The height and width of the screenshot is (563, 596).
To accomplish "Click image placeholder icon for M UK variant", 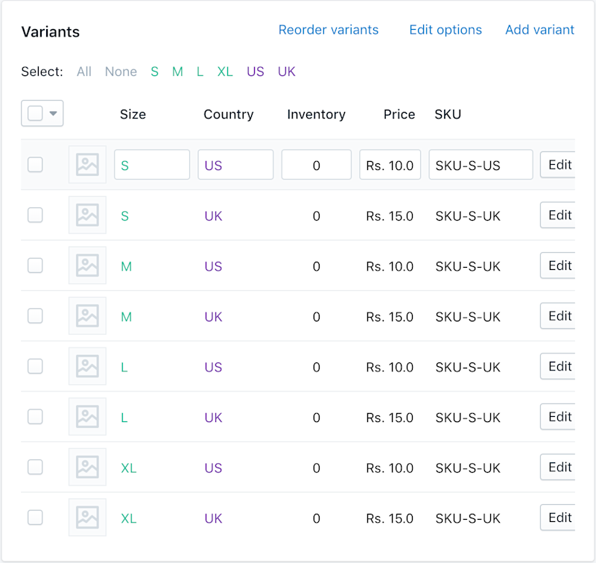I will 87,316.
